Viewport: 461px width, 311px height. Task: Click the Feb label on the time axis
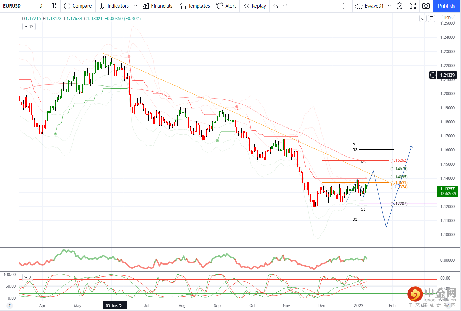tap(392, 306)
